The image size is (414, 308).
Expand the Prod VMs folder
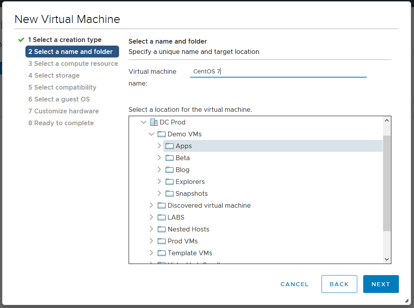pos(151,241)
